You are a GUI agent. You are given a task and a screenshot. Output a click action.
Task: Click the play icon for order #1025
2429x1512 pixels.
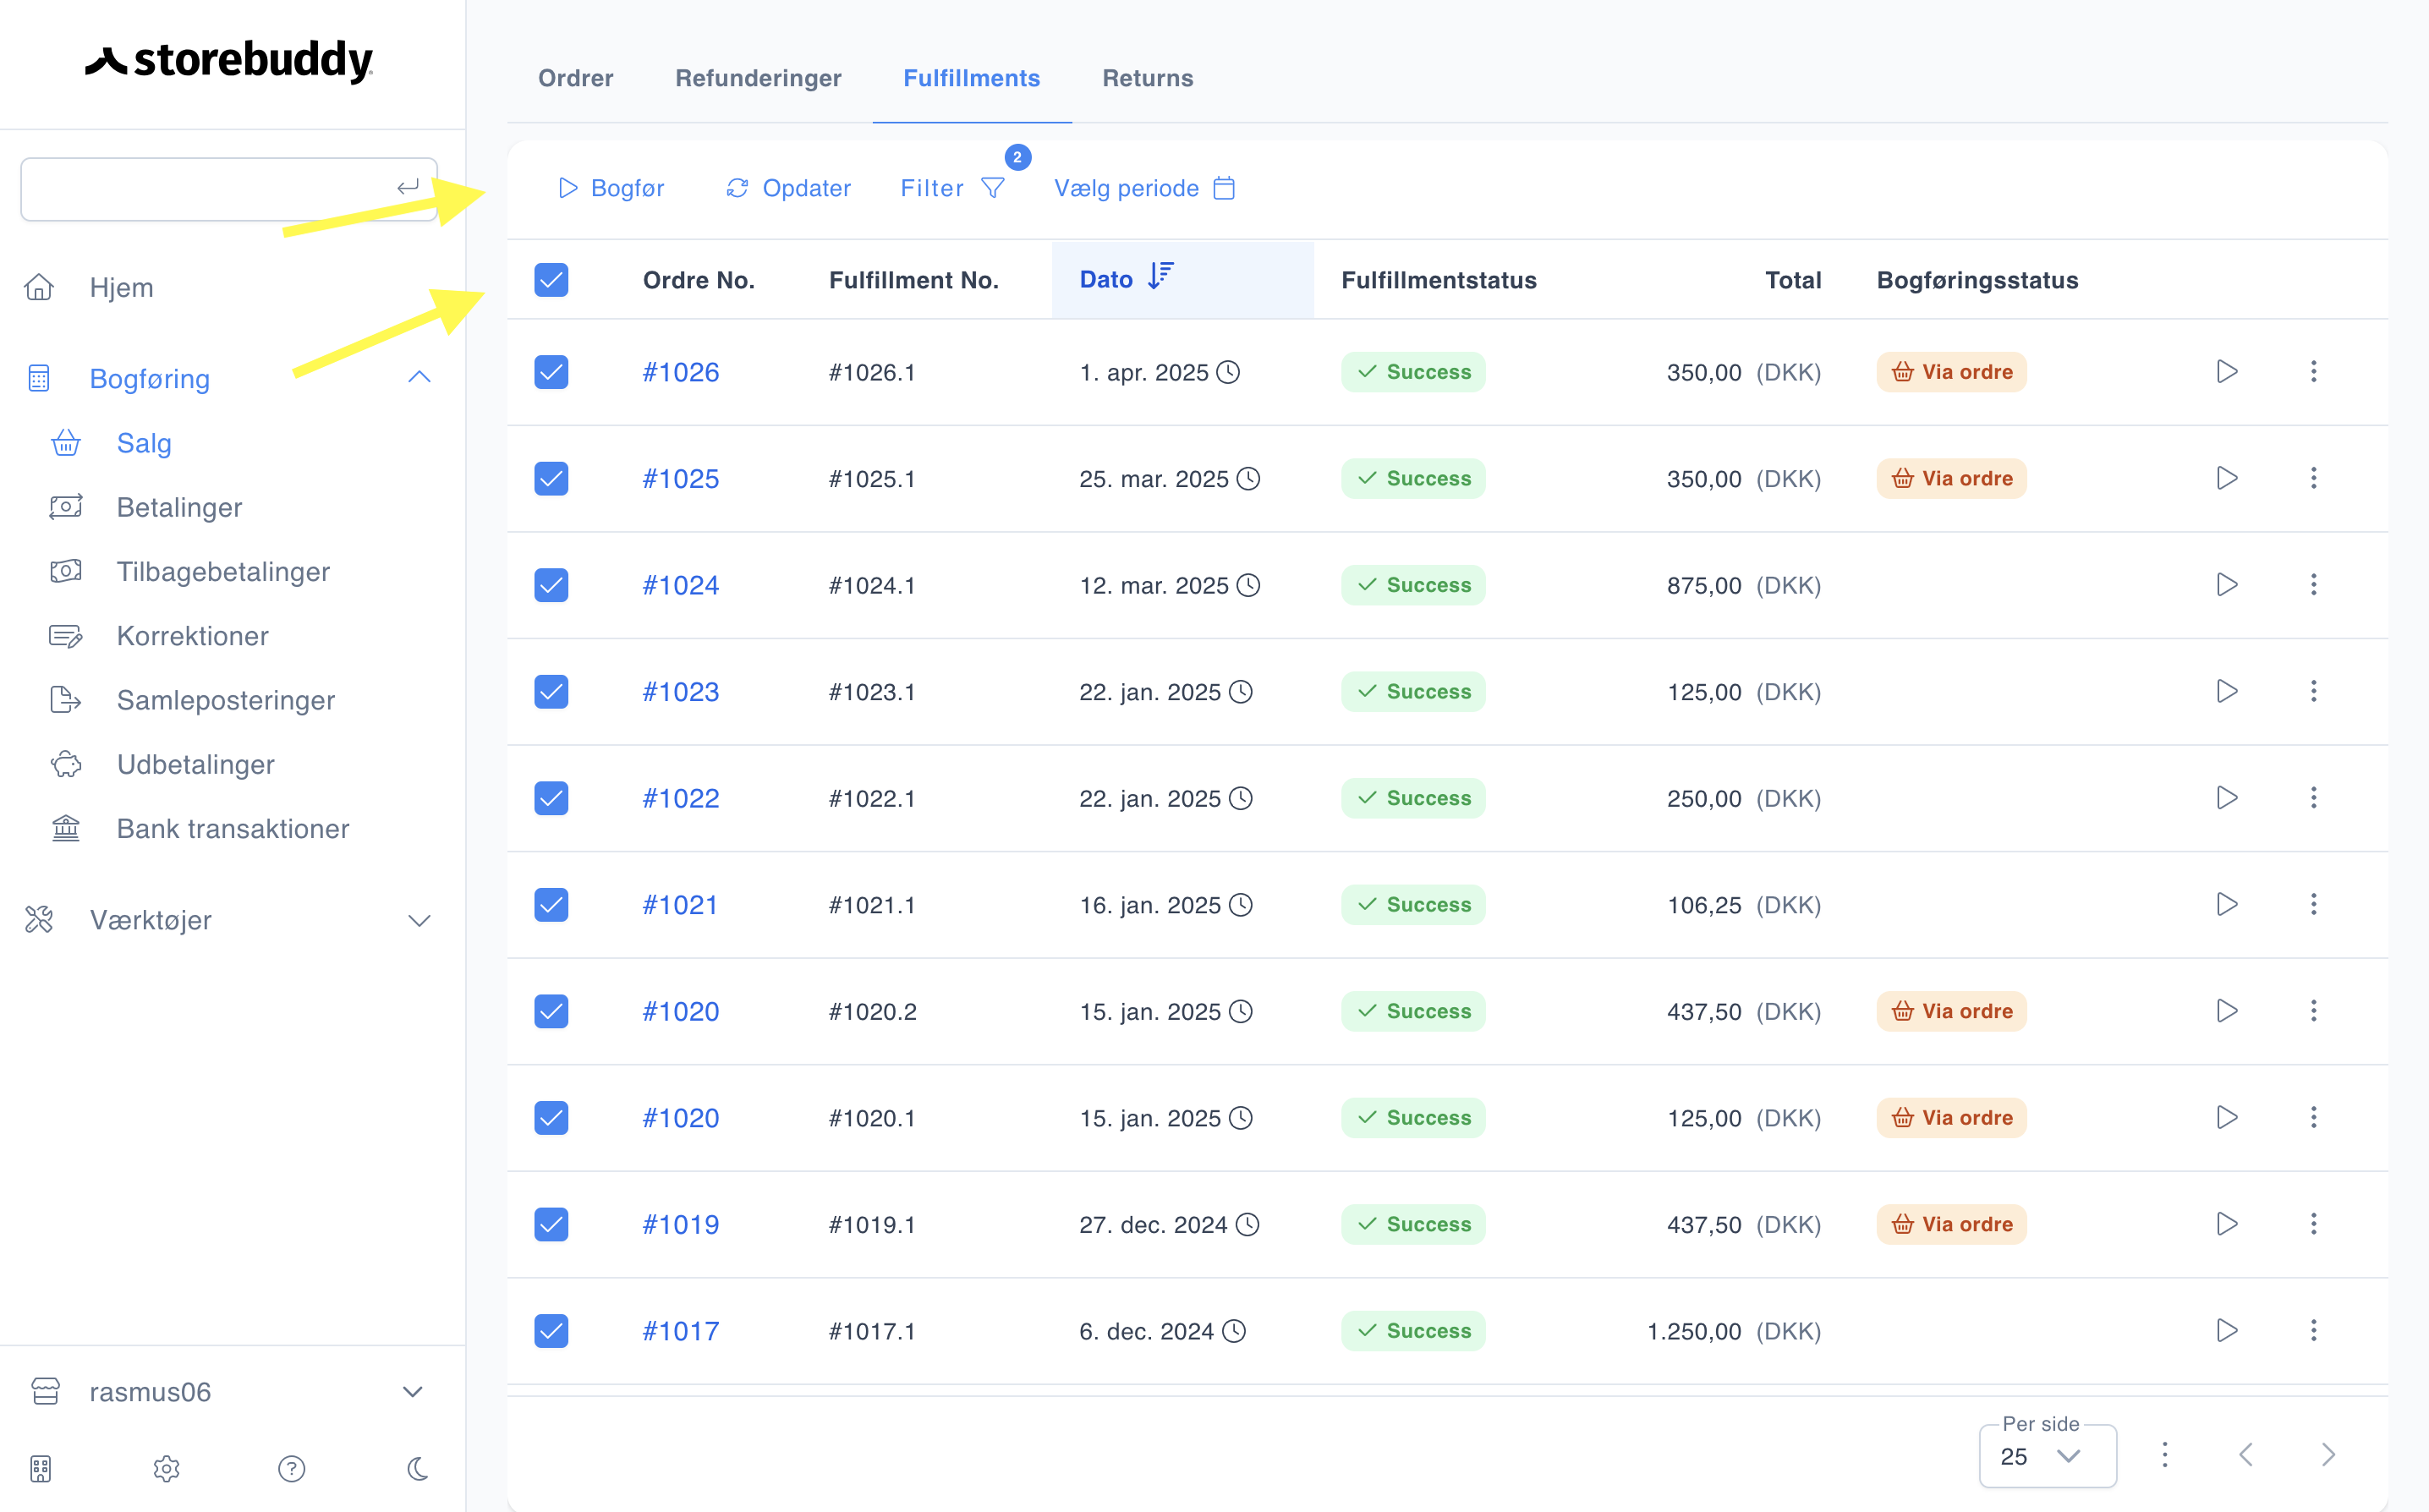(x=2226, y=478)
